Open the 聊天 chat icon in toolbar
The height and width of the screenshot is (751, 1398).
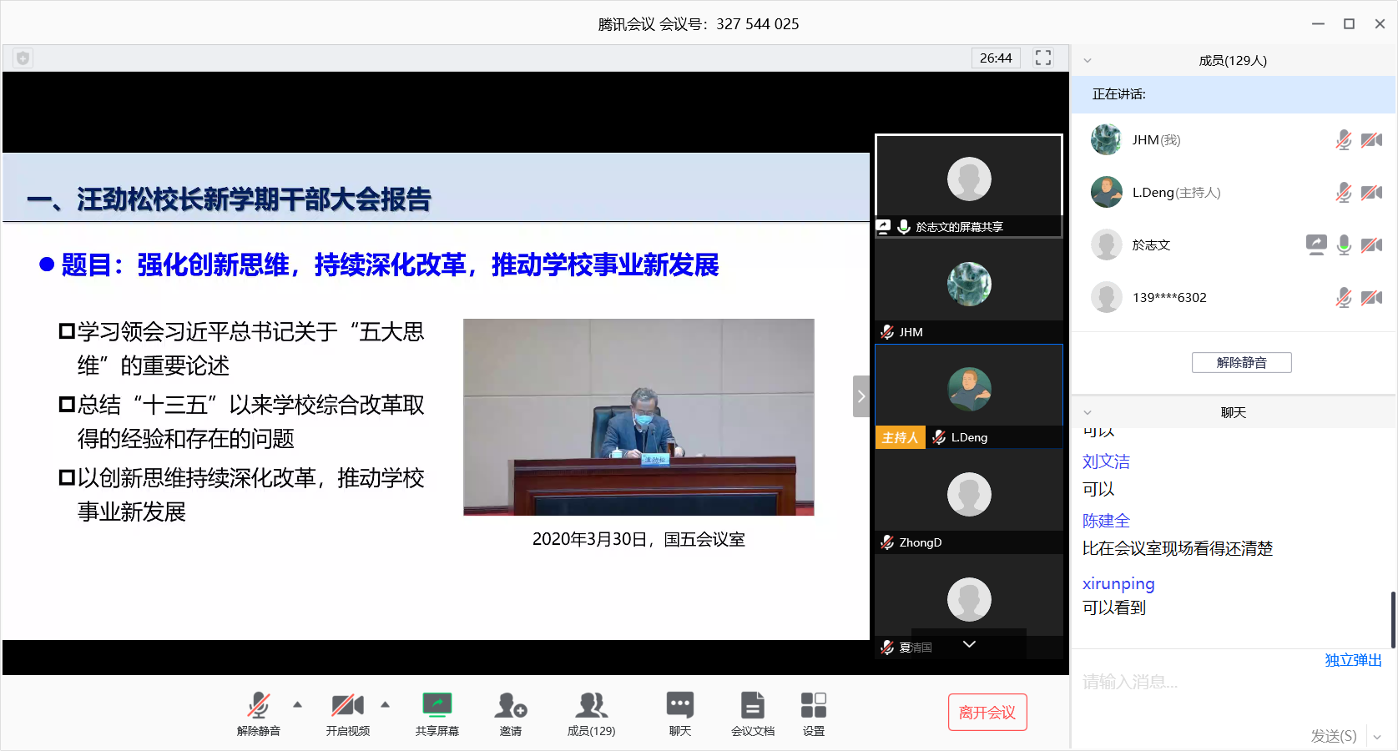click(679, 706)
